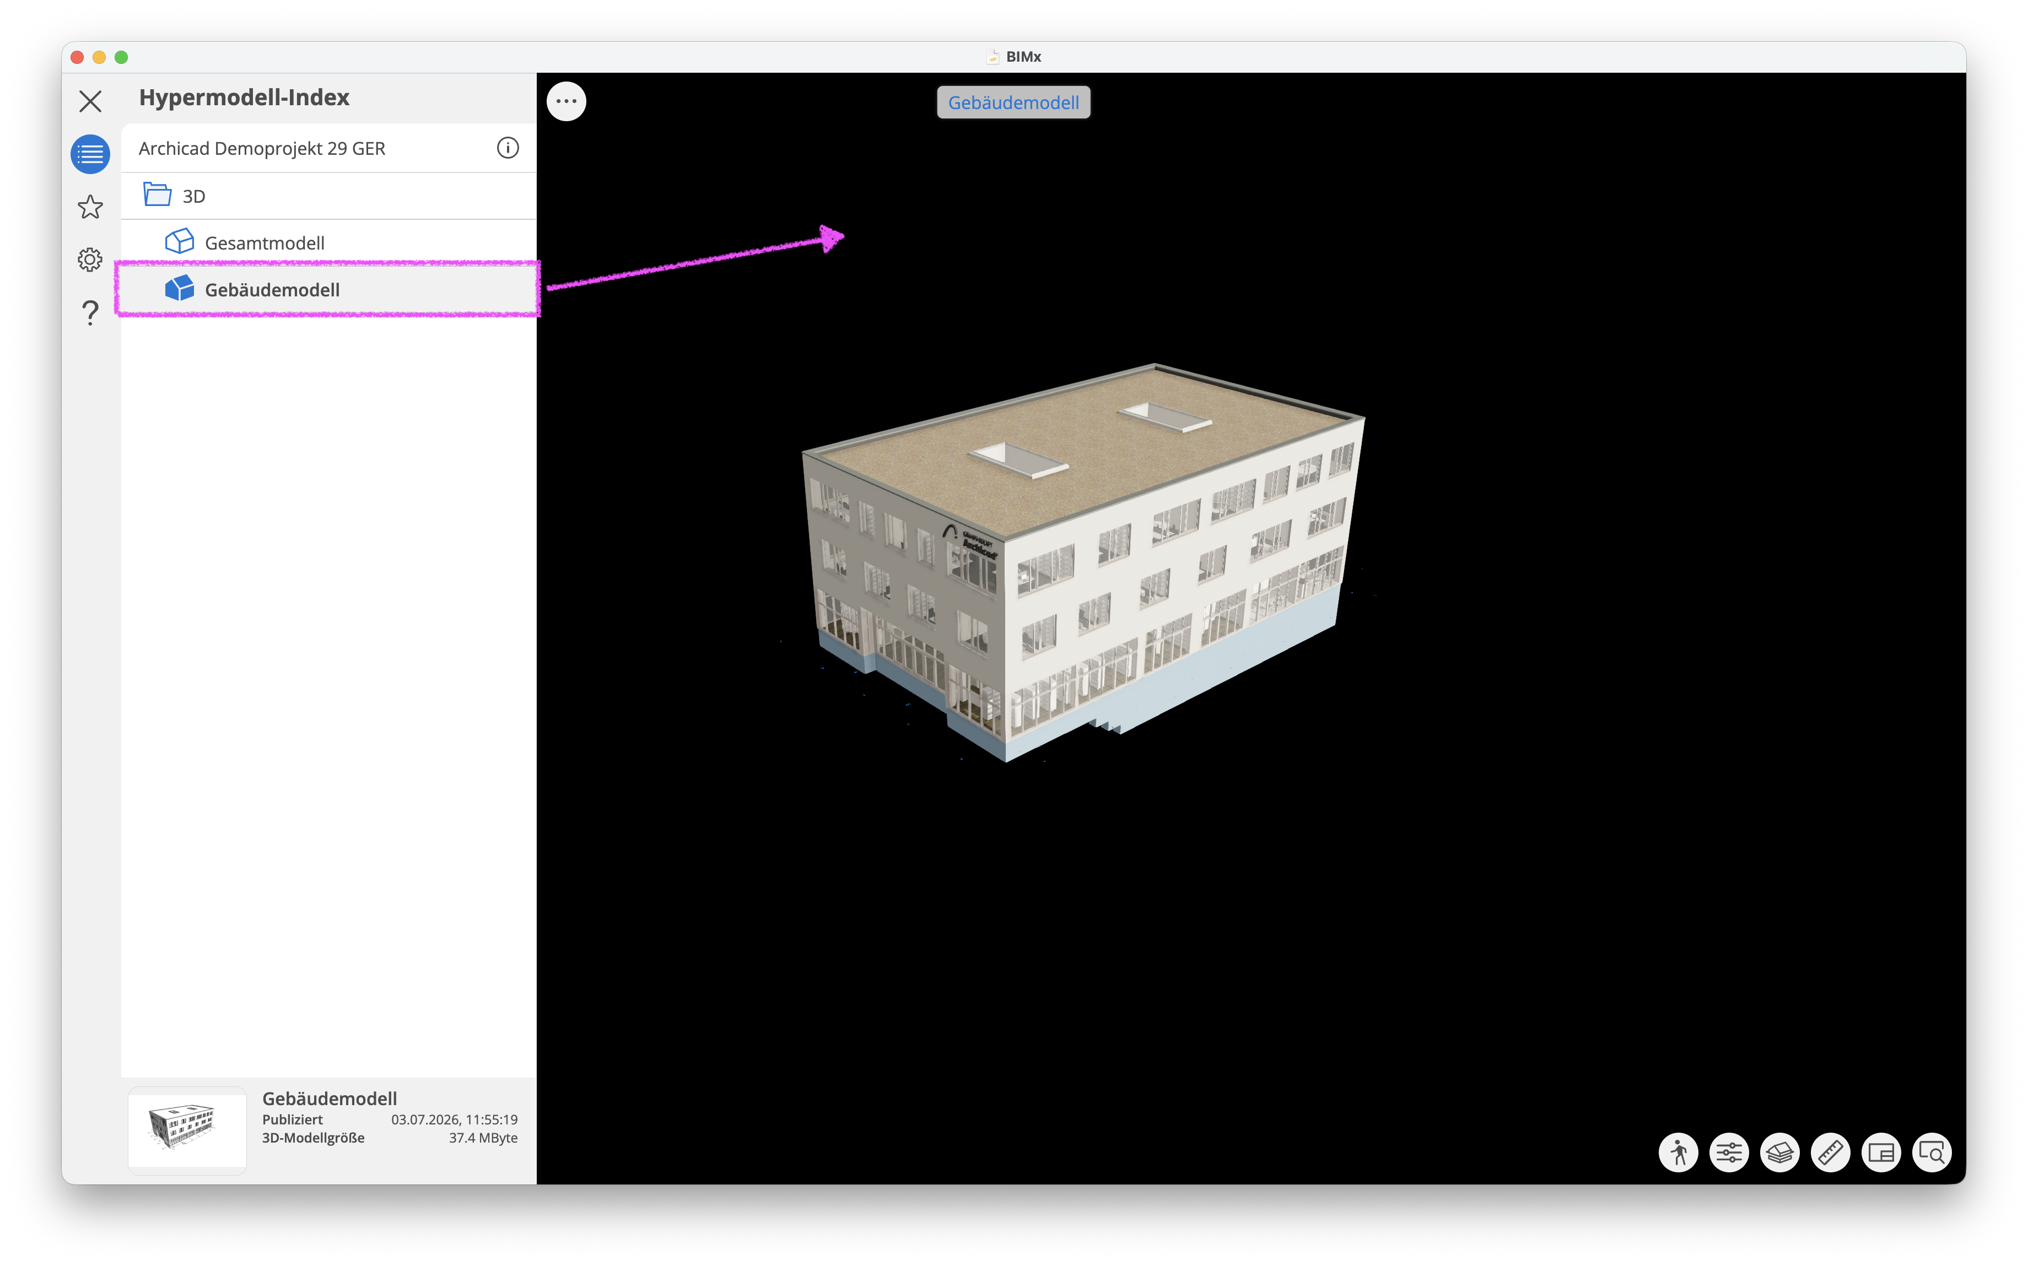
Task: Open the three-dots more options menu
Action: pyautogui.click(x=567, y=101)
